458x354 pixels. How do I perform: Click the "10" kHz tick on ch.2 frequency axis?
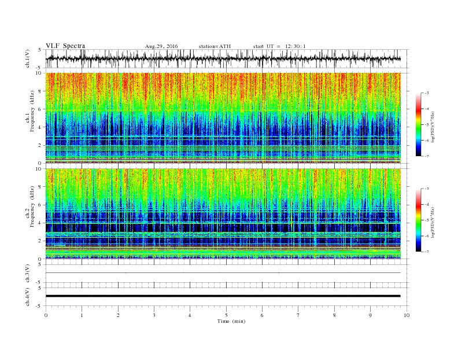(39, 169)
